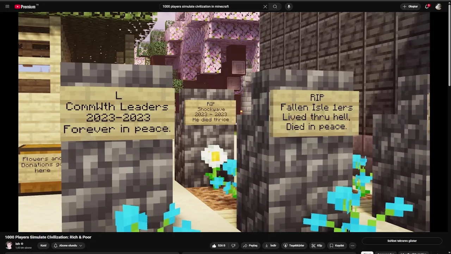The width and height of the screenshot is (451, 254).
Task: Open the more actions ellipsis menu
Action: coord(352,246)
